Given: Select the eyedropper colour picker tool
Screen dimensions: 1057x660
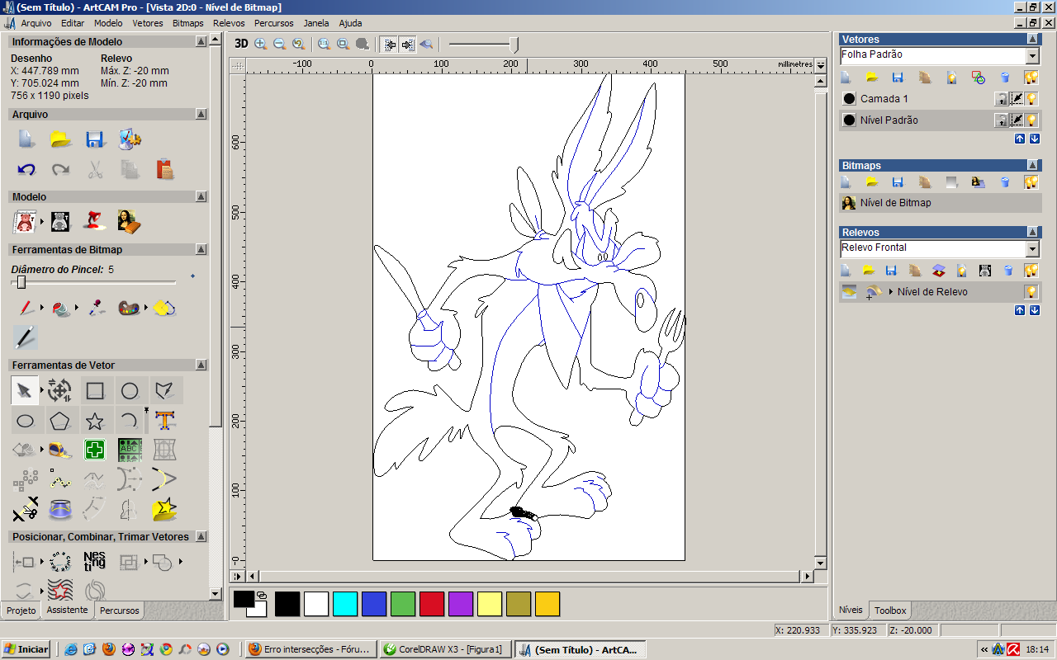Looking at the screenshot, I should [96, 308].
